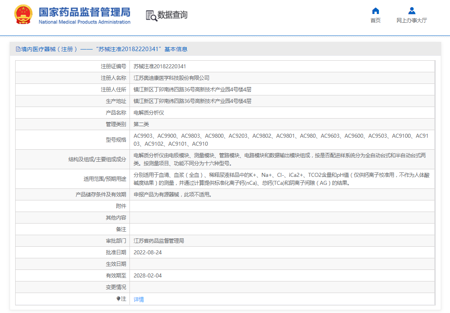This screenshot has width=450, height=313.
Task: Click the expiry date 2028-02-04
Action: pyautogui.click(x=147, y=275)
